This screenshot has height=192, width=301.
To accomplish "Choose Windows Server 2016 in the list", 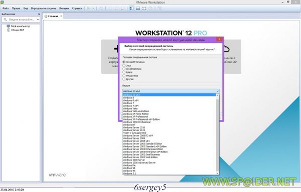I will point(169,127).
